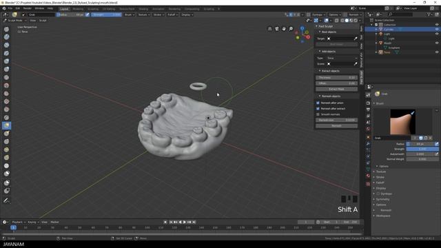
Task: Hide the Torus object with its eye icon
Action: [437, 52]
